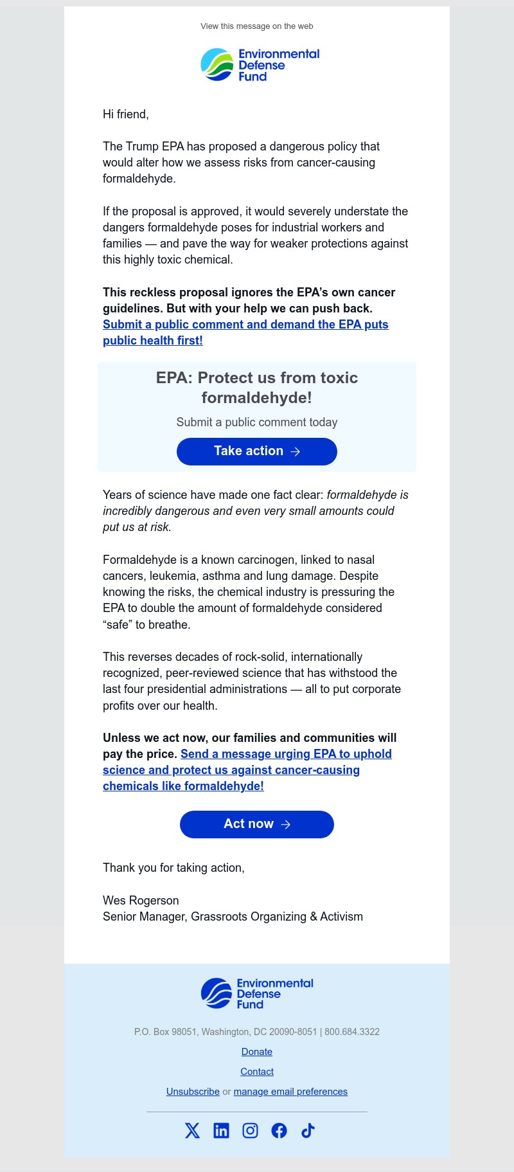
Task: Click the Facebook social icon
Action: point(279,1130)
